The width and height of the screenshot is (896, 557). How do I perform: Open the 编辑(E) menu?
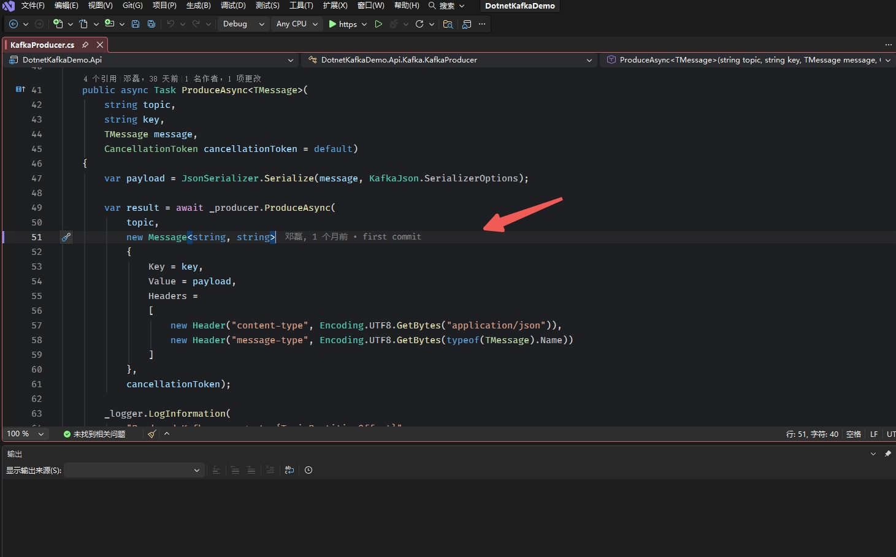pyautogui.click(x=66, y=6)
